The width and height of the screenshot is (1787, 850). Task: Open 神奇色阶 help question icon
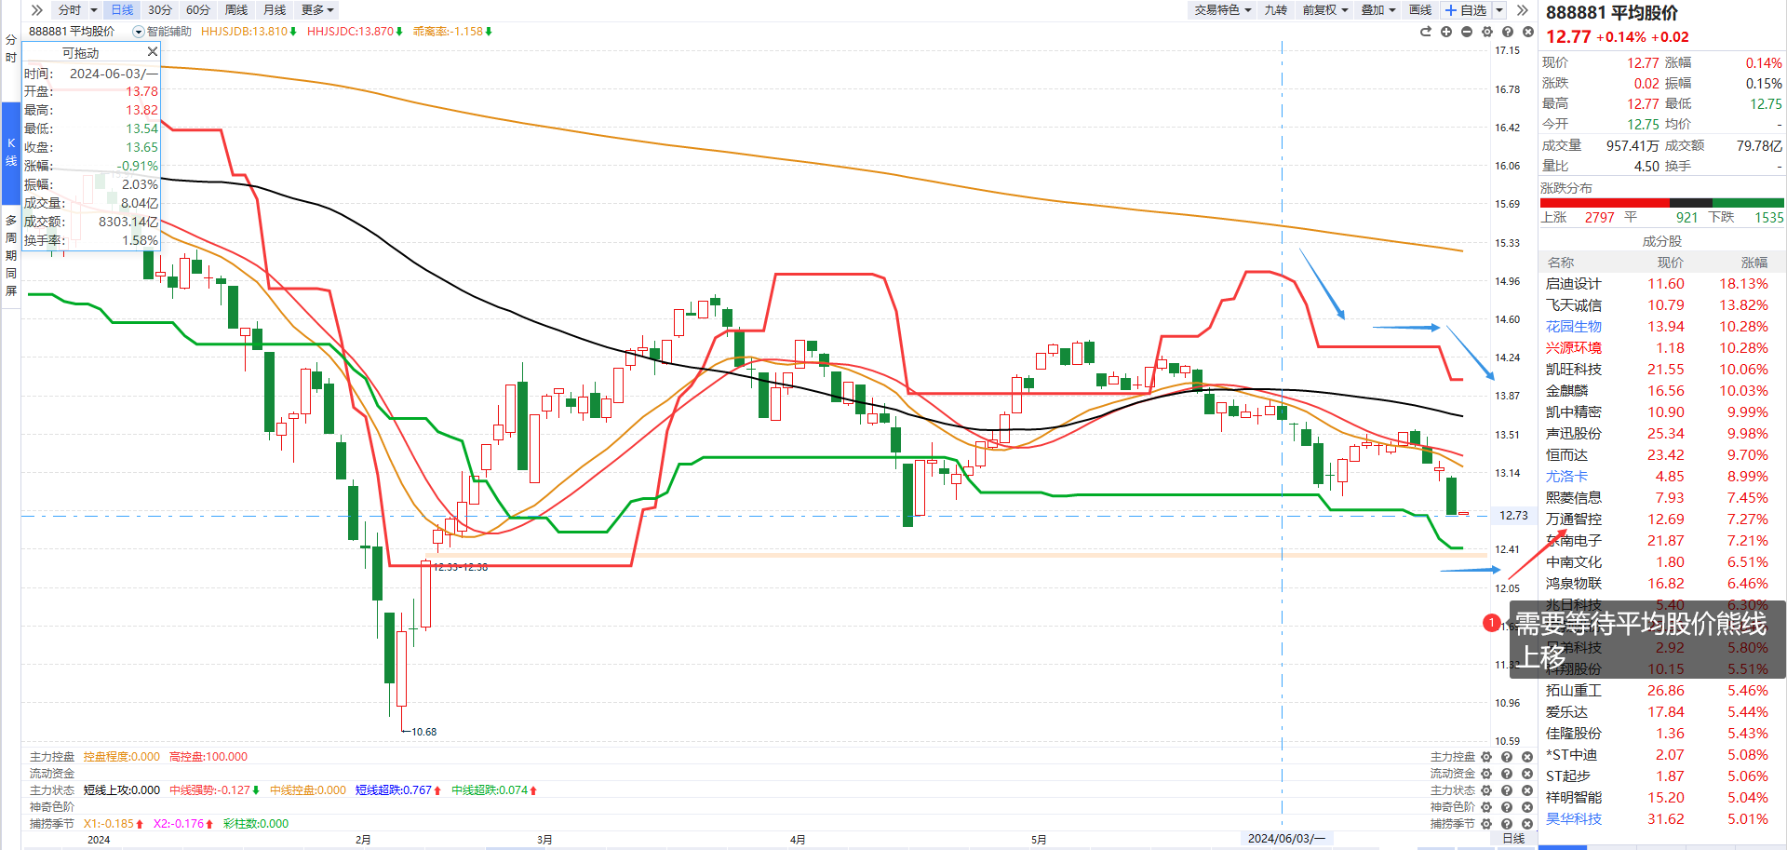(x=1507, y=807)
